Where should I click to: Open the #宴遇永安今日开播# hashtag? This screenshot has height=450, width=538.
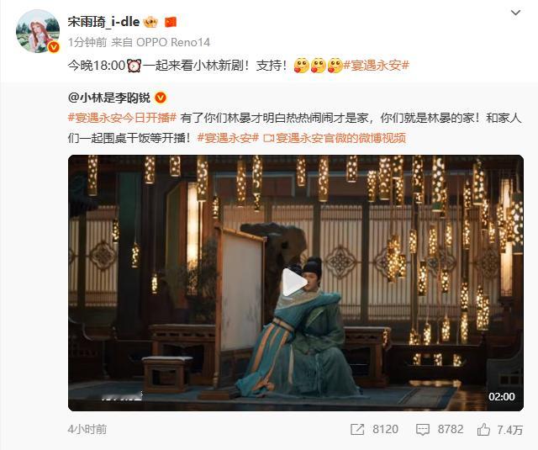click(122, 118)
